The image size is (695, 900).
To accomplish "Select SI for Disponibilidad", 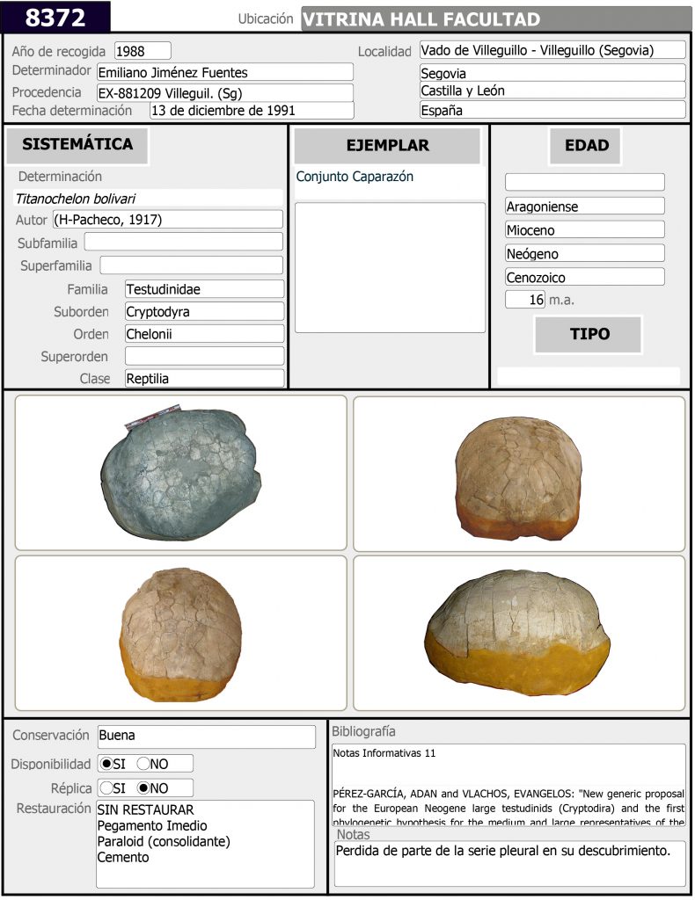I will (106, 764).
